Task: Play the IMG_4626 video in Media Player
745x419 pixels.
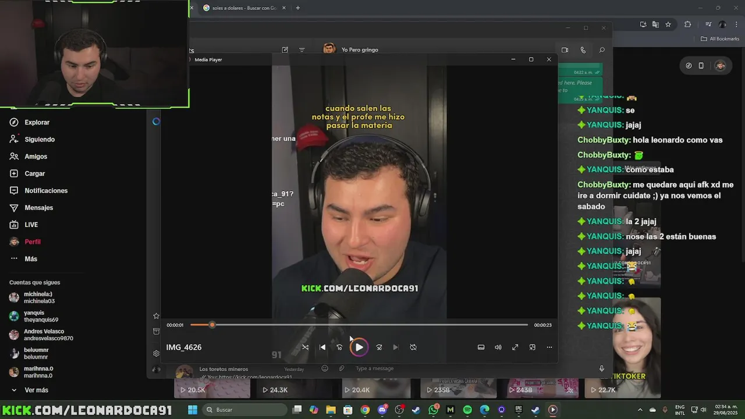Action: 359,347
